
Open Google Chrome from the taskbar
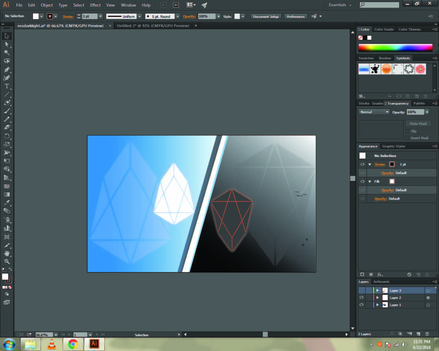point(73,344)
